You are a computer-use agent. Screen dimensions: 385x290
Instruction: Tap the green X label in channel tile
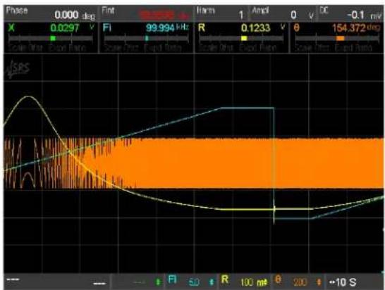click(11, 27)
